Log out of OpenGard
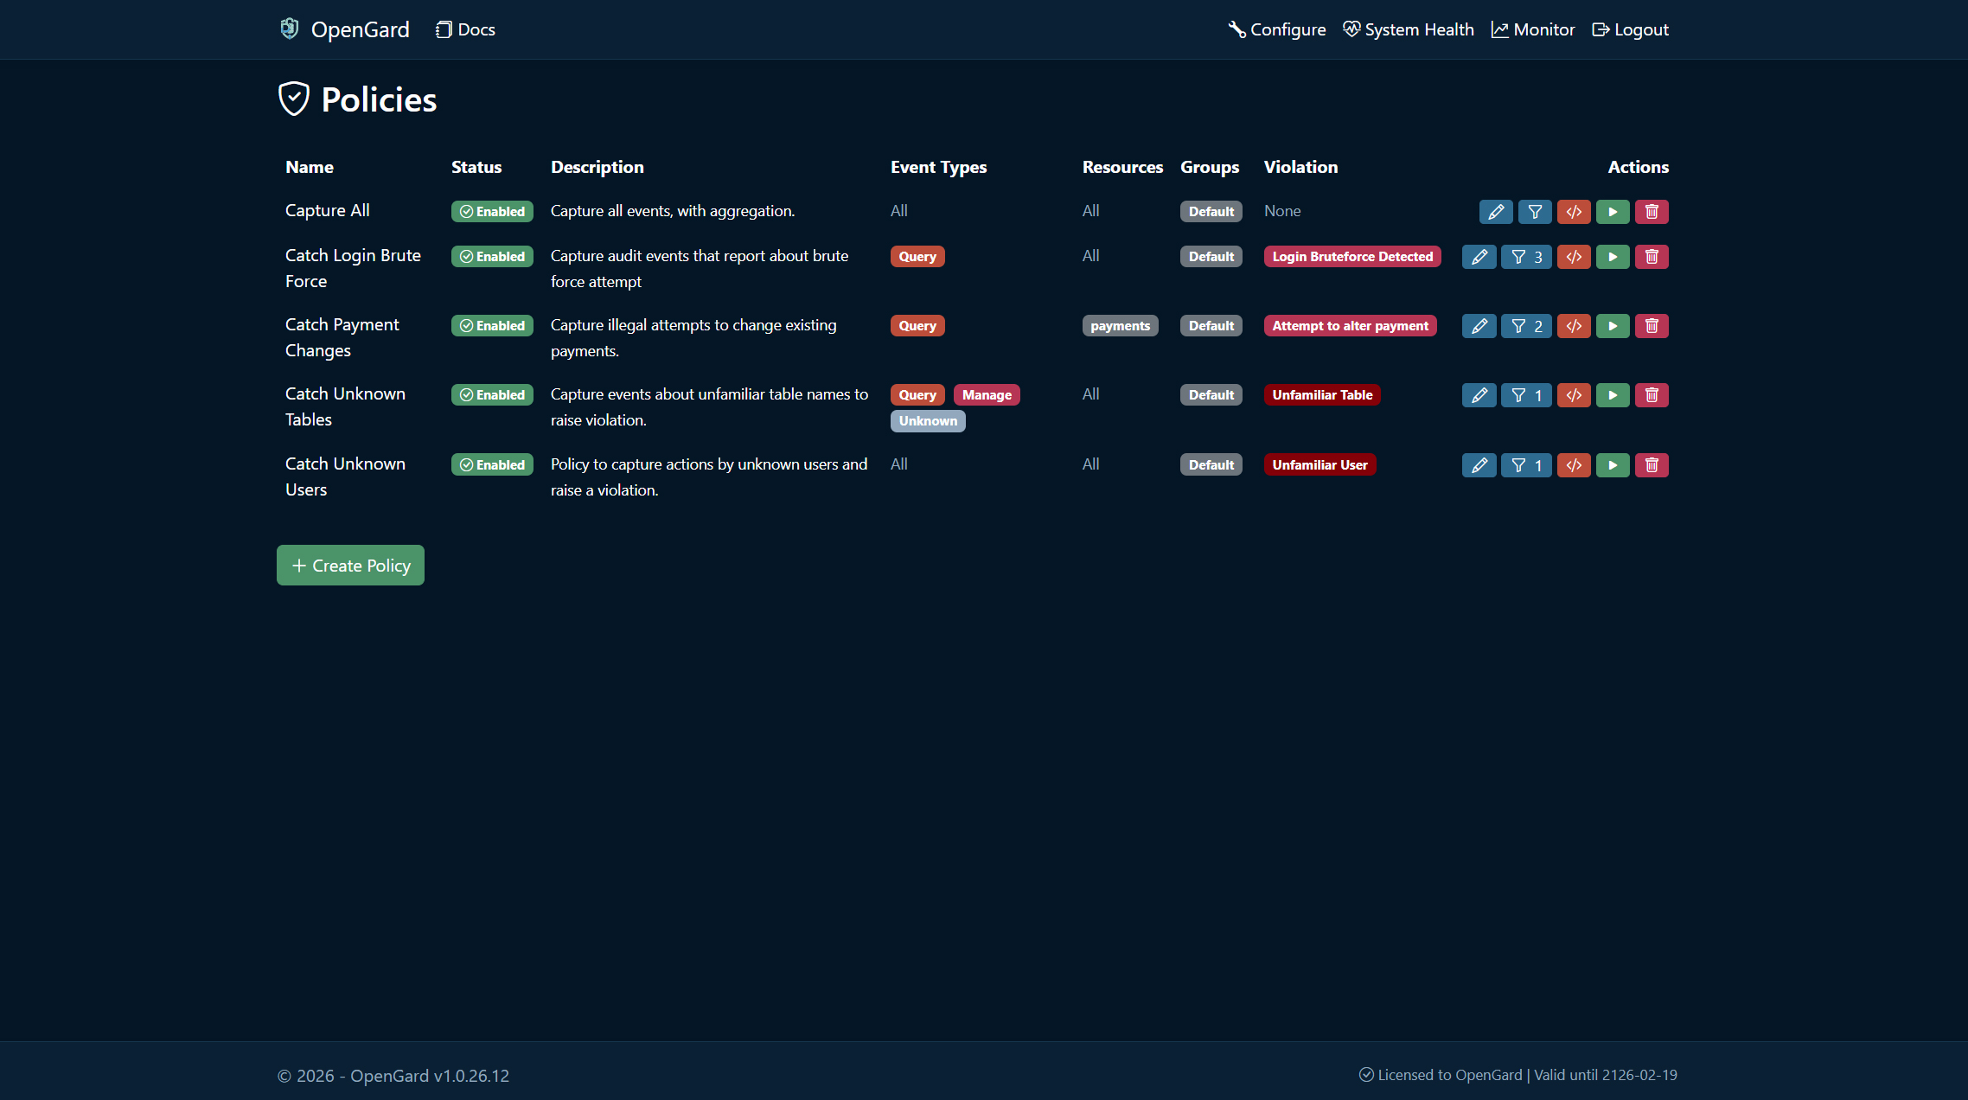The height and width of the screenshot is (1100, 1968). [x=1629, y=29]
